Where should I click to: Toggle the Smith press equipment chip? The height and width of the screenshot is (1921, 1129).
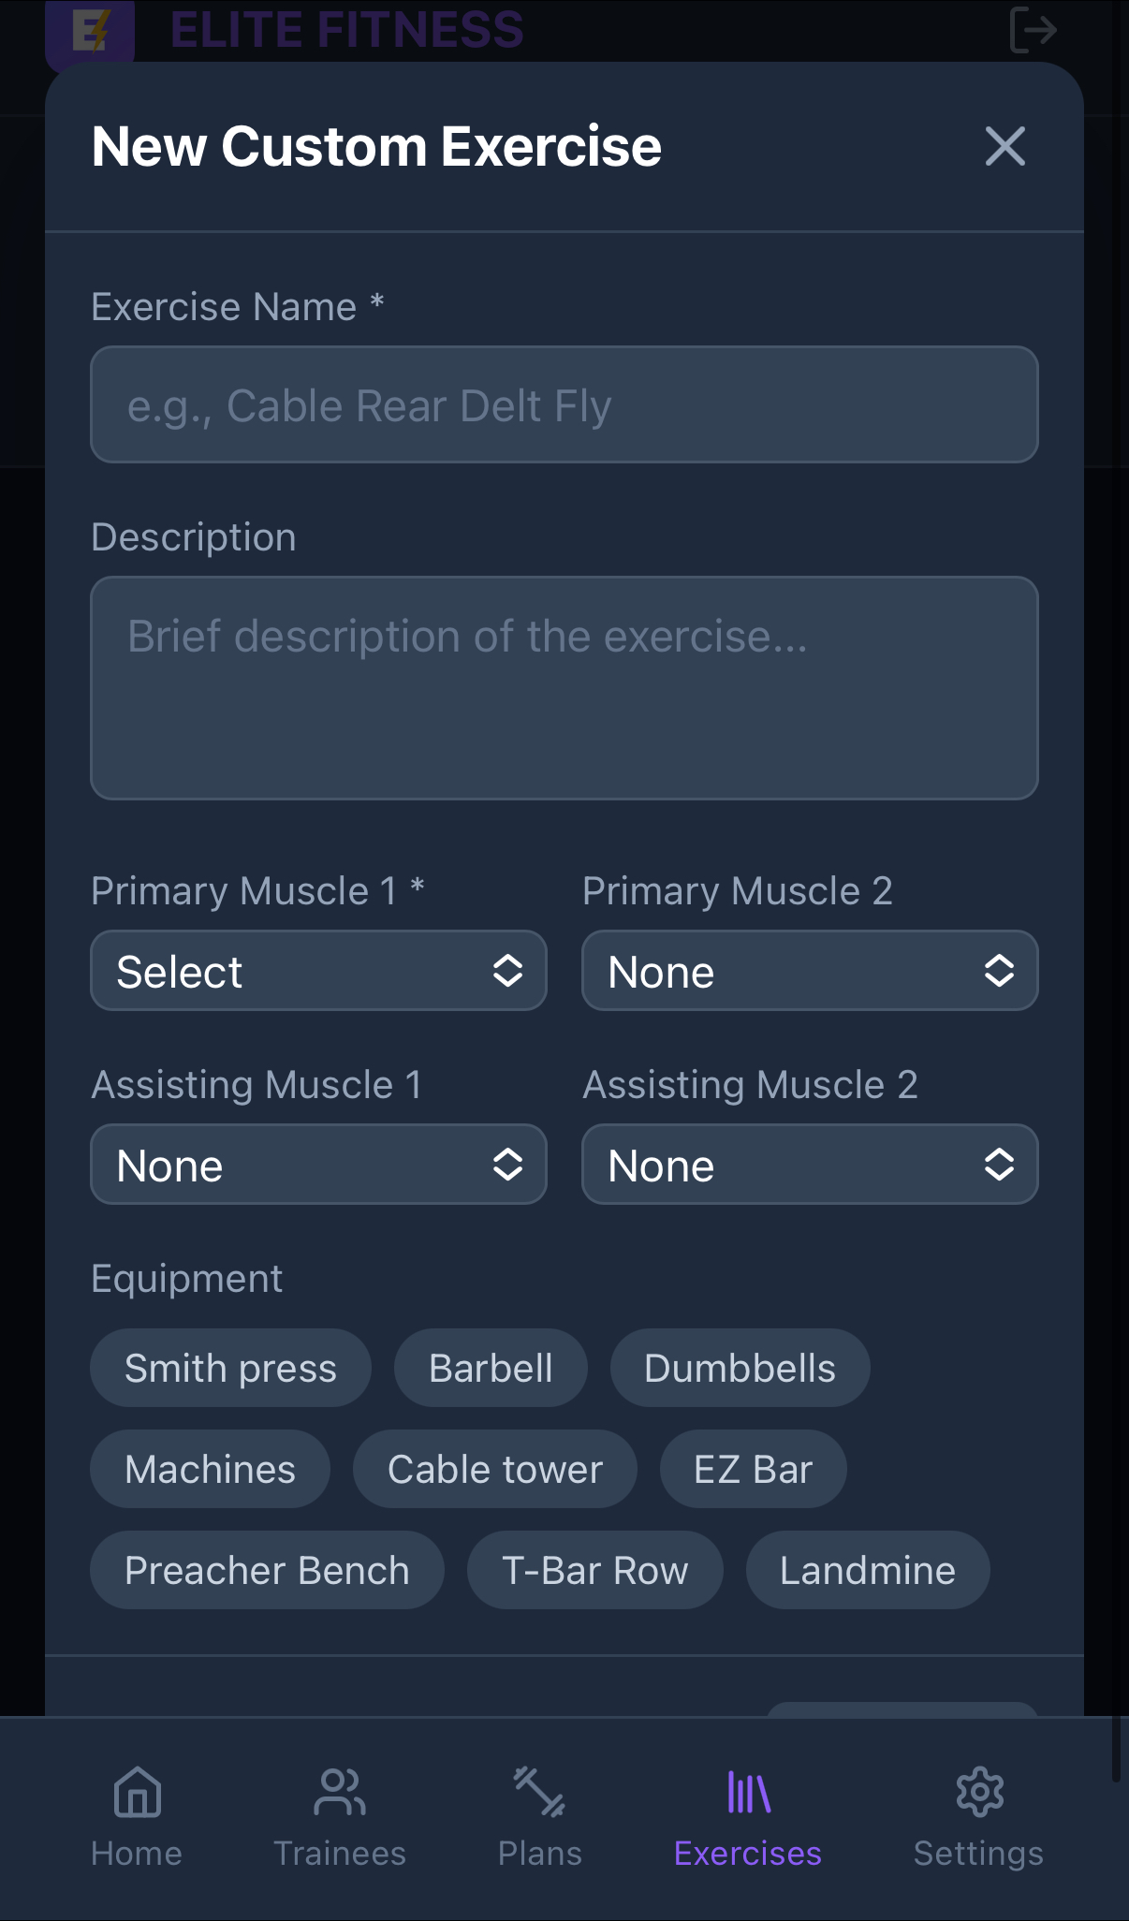pos(230,1368)
